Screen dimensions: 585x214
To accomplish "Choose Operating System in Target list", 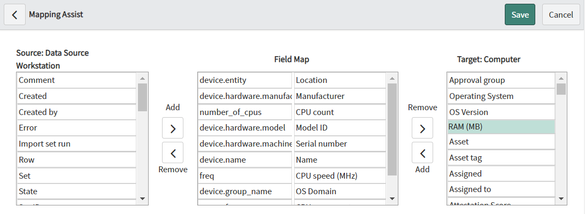I will pyautogui.click(x=501, y=96).
